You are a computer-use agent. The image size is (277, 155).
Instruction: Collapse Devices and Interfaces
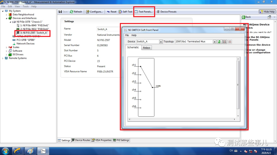6,18
